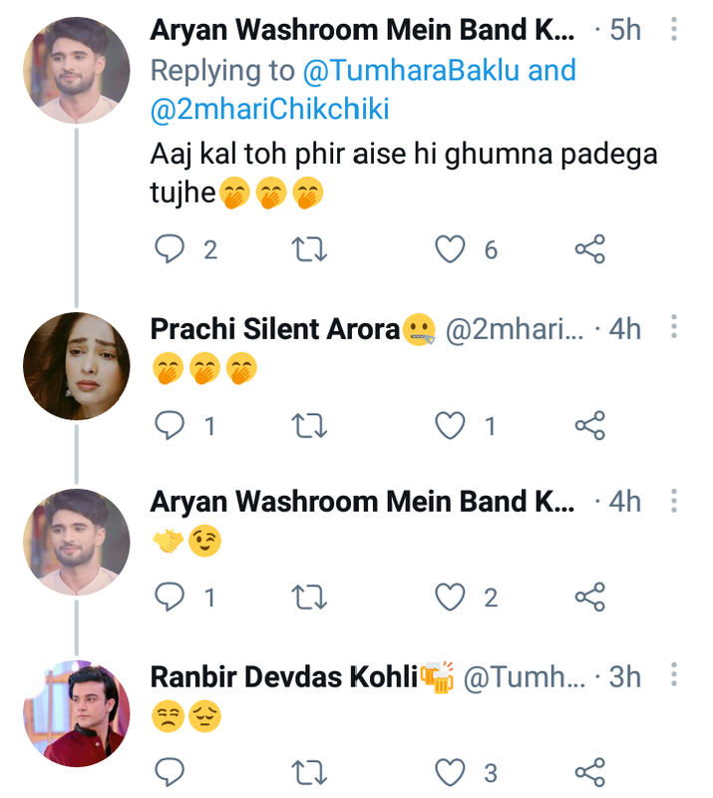
Task: Reply to Aryan's 'Aaj kal toh' tweet
Action: tap(171, 249)
